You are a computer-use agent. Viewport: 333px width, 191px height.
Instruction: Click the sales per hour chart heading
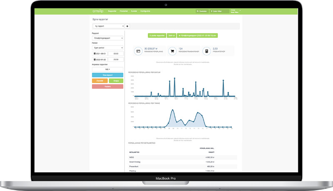tap(144, 103)
